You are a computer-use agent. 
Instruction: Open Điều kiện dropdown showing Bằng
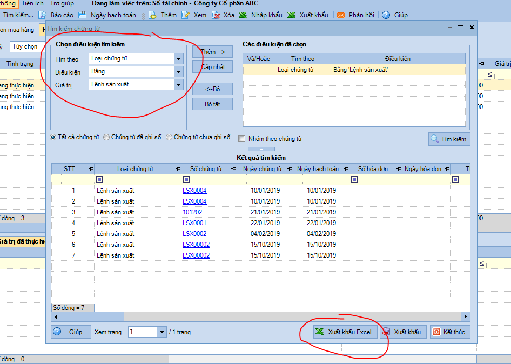pyautogui.click(x=179, y=72)
